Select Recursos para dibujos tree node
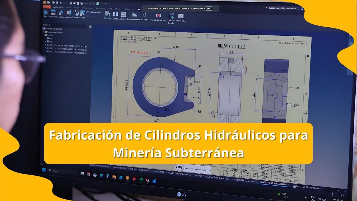 (x=54, y=32)
